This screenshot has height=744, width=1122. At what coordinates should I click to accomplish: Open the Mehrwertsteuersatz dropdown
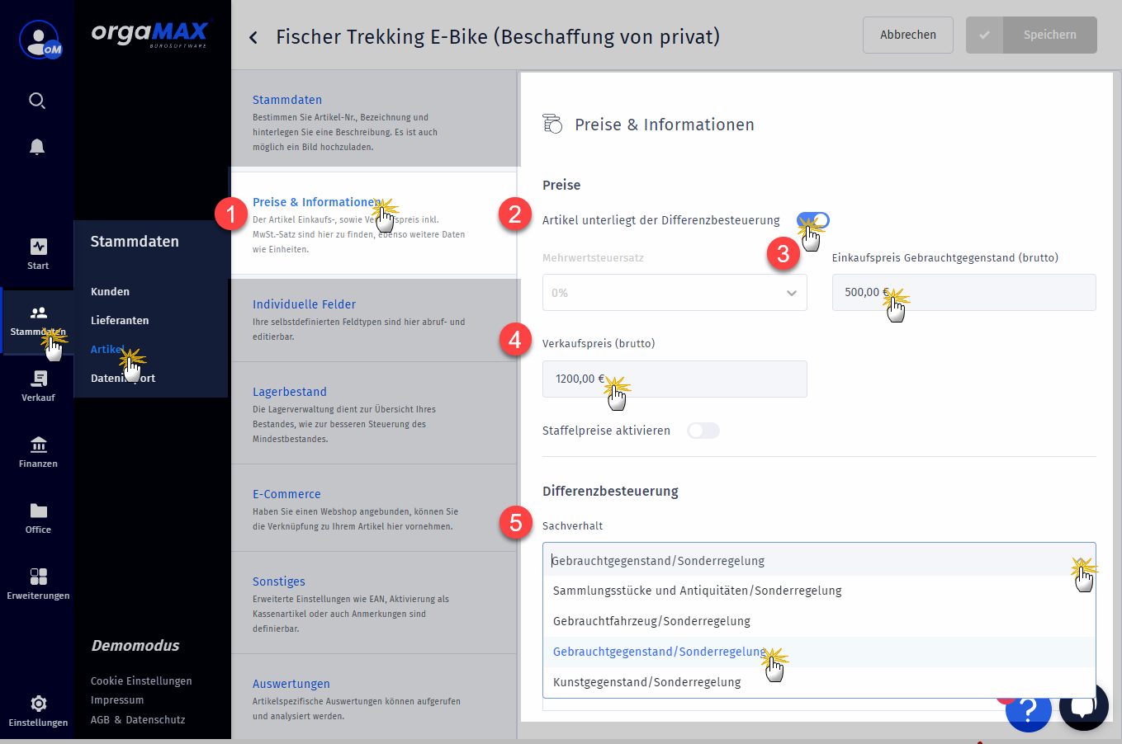675,293
